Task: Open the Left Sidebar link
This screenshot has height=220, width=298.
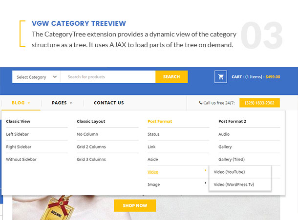Action: pyautogui.click(x=16, y=134)
